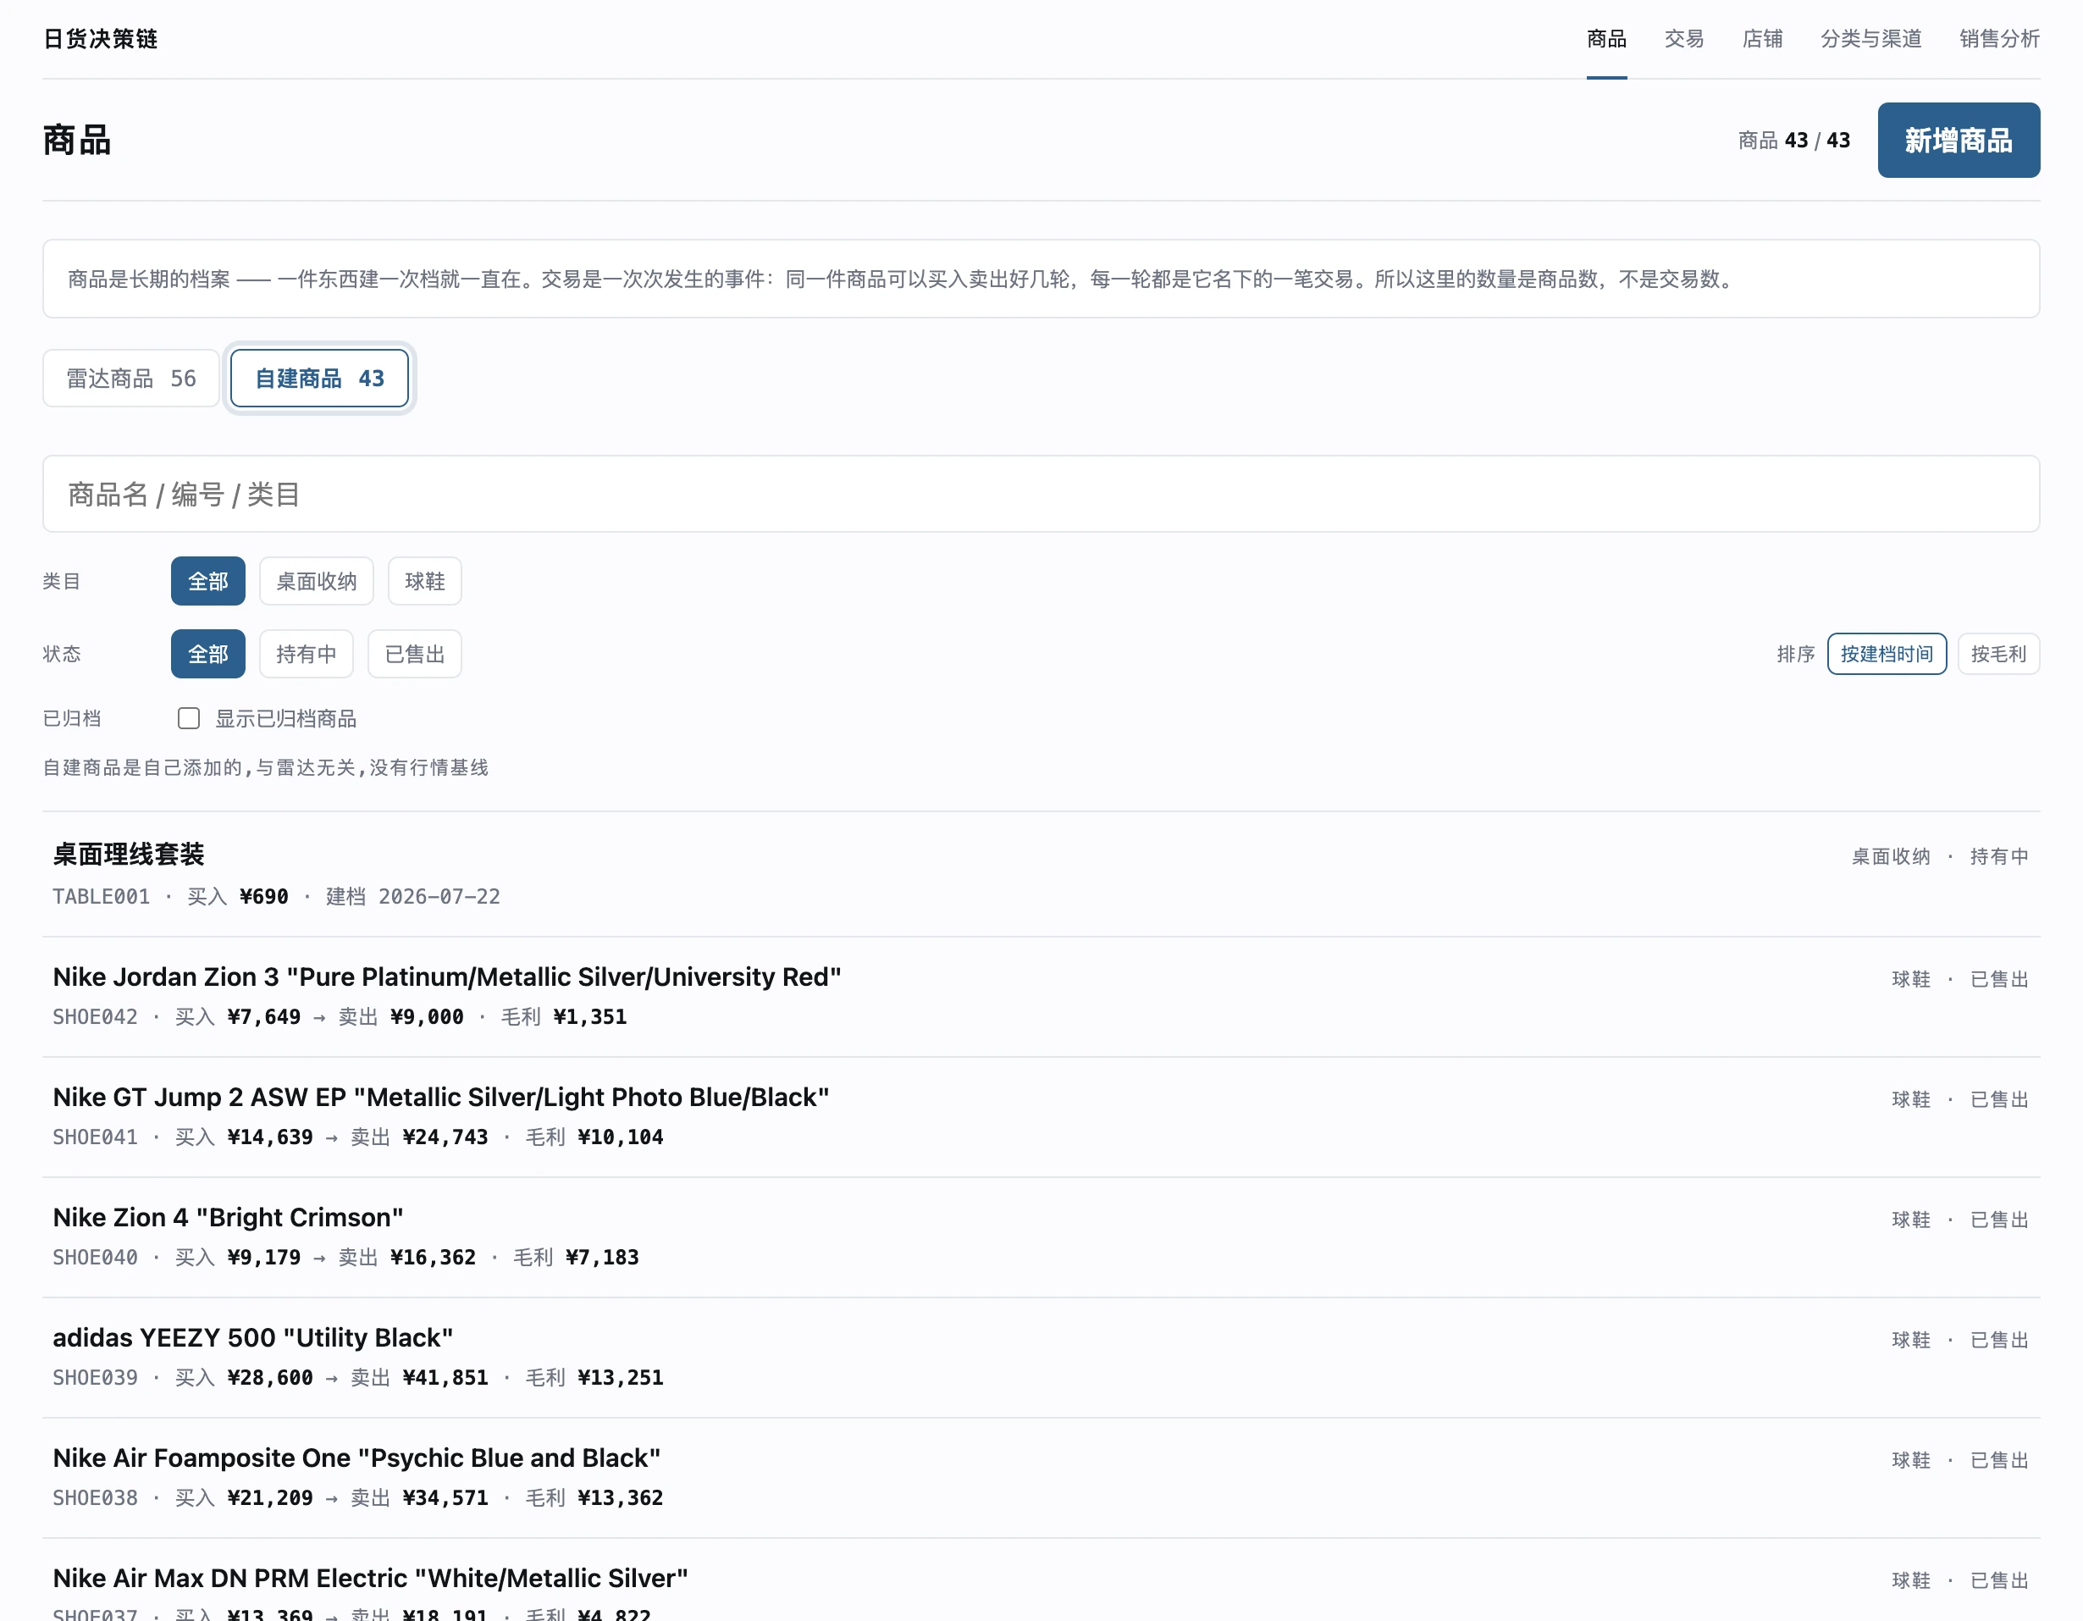The image size is (2083, 1621).
Task: Open the 销售分析 navigation tab
Action: [x=1999, y=39]
